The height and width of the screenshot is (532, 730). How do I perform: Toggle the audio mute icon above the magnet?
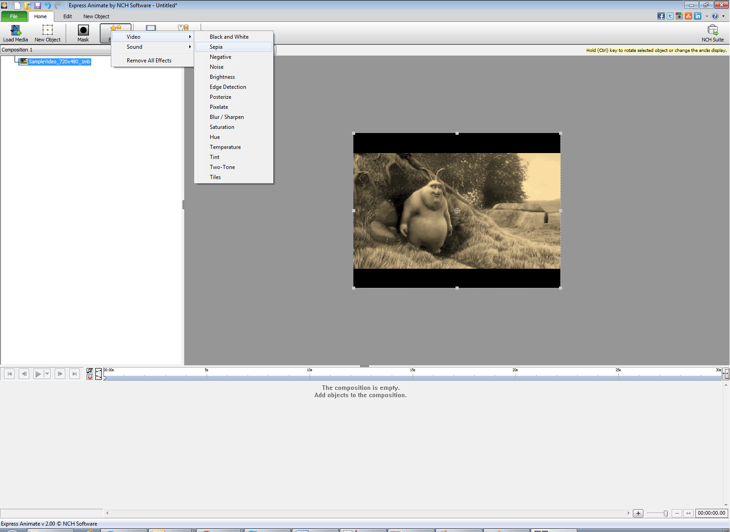click(90, 371)
